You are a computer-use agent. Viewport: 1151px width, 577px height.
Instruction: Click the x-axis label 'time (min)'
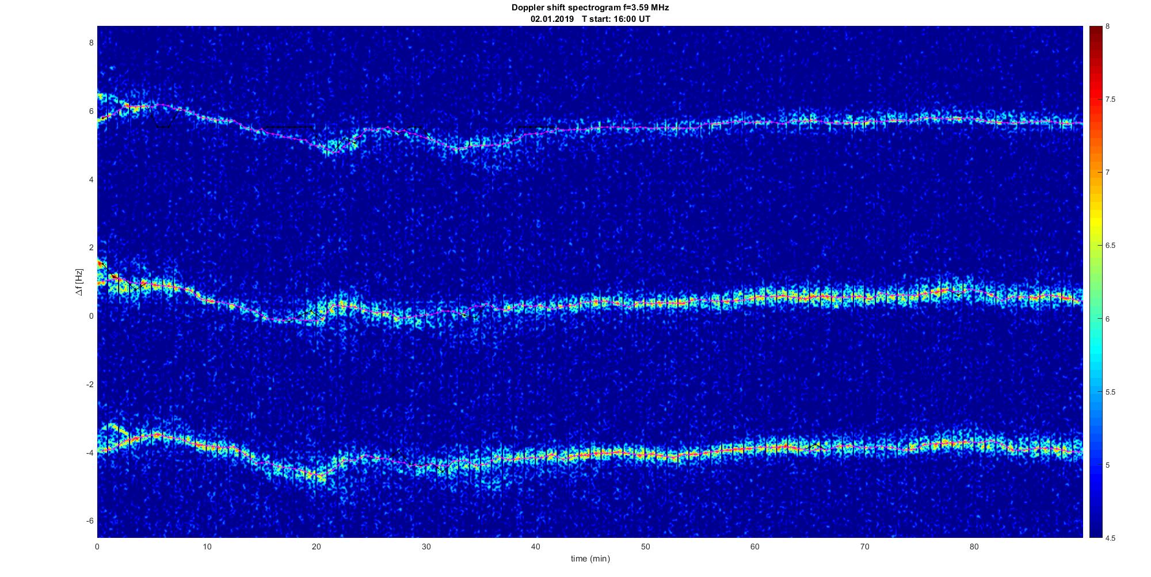(590, 559)
